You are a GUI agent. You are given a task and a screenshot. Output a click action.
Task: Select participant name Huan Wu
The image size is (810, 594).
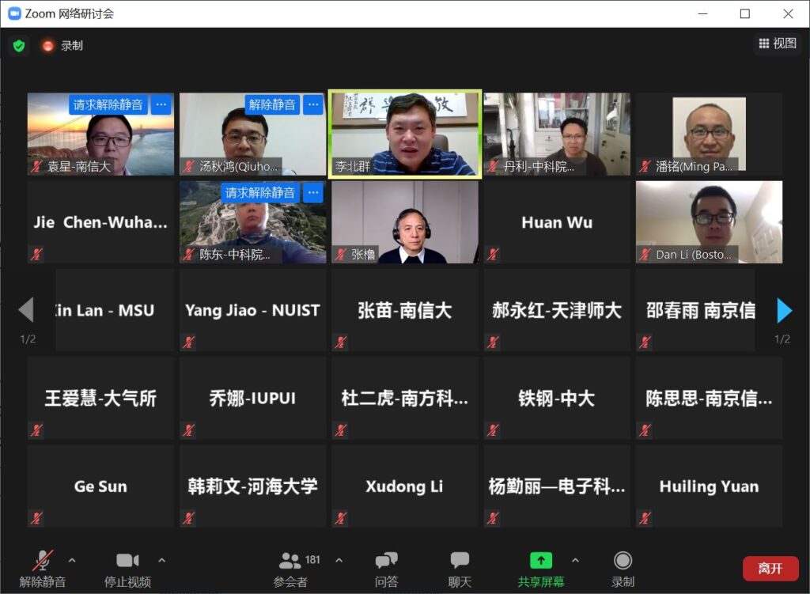(x=557, y=222)
